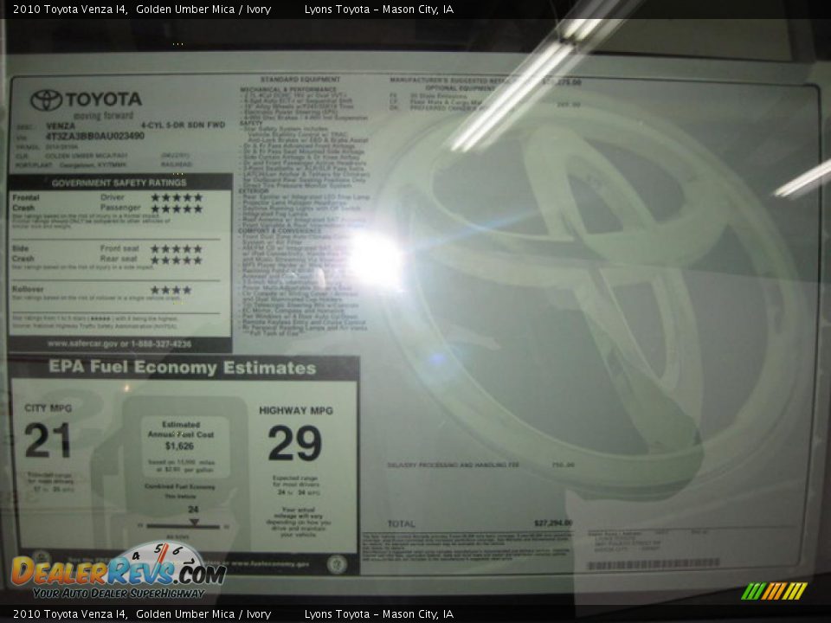This screenshot has height=623, width=831.
Task: Click the city MPG value '21'
Action: tap(47, 440)
